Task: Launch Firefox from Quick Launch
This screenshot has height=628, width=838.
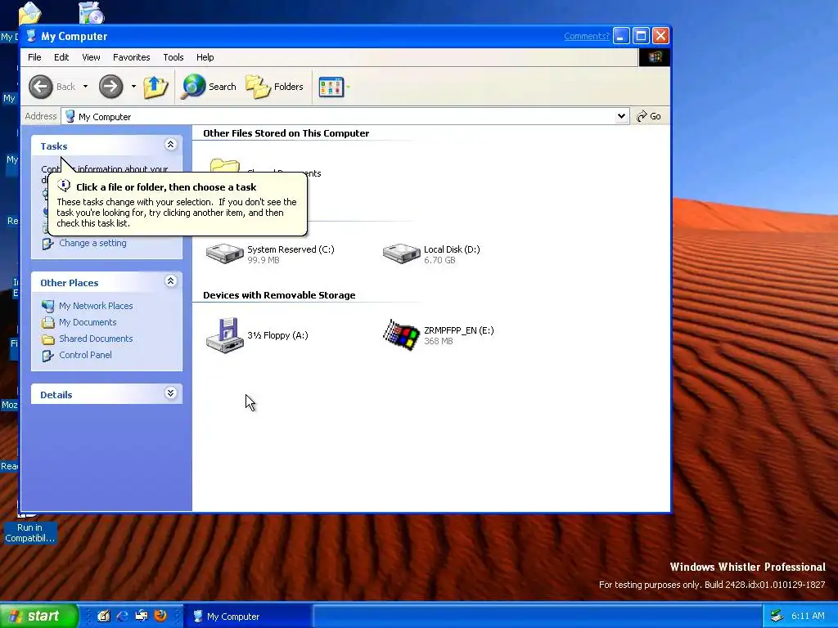Action: [x=160, y=616]
